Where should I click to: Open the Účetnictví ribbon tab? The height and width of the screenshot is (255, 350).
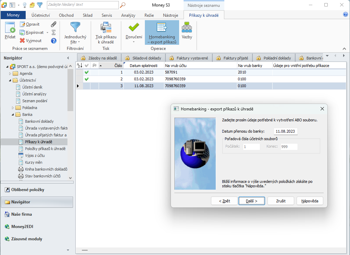click(x=41, y=15)
